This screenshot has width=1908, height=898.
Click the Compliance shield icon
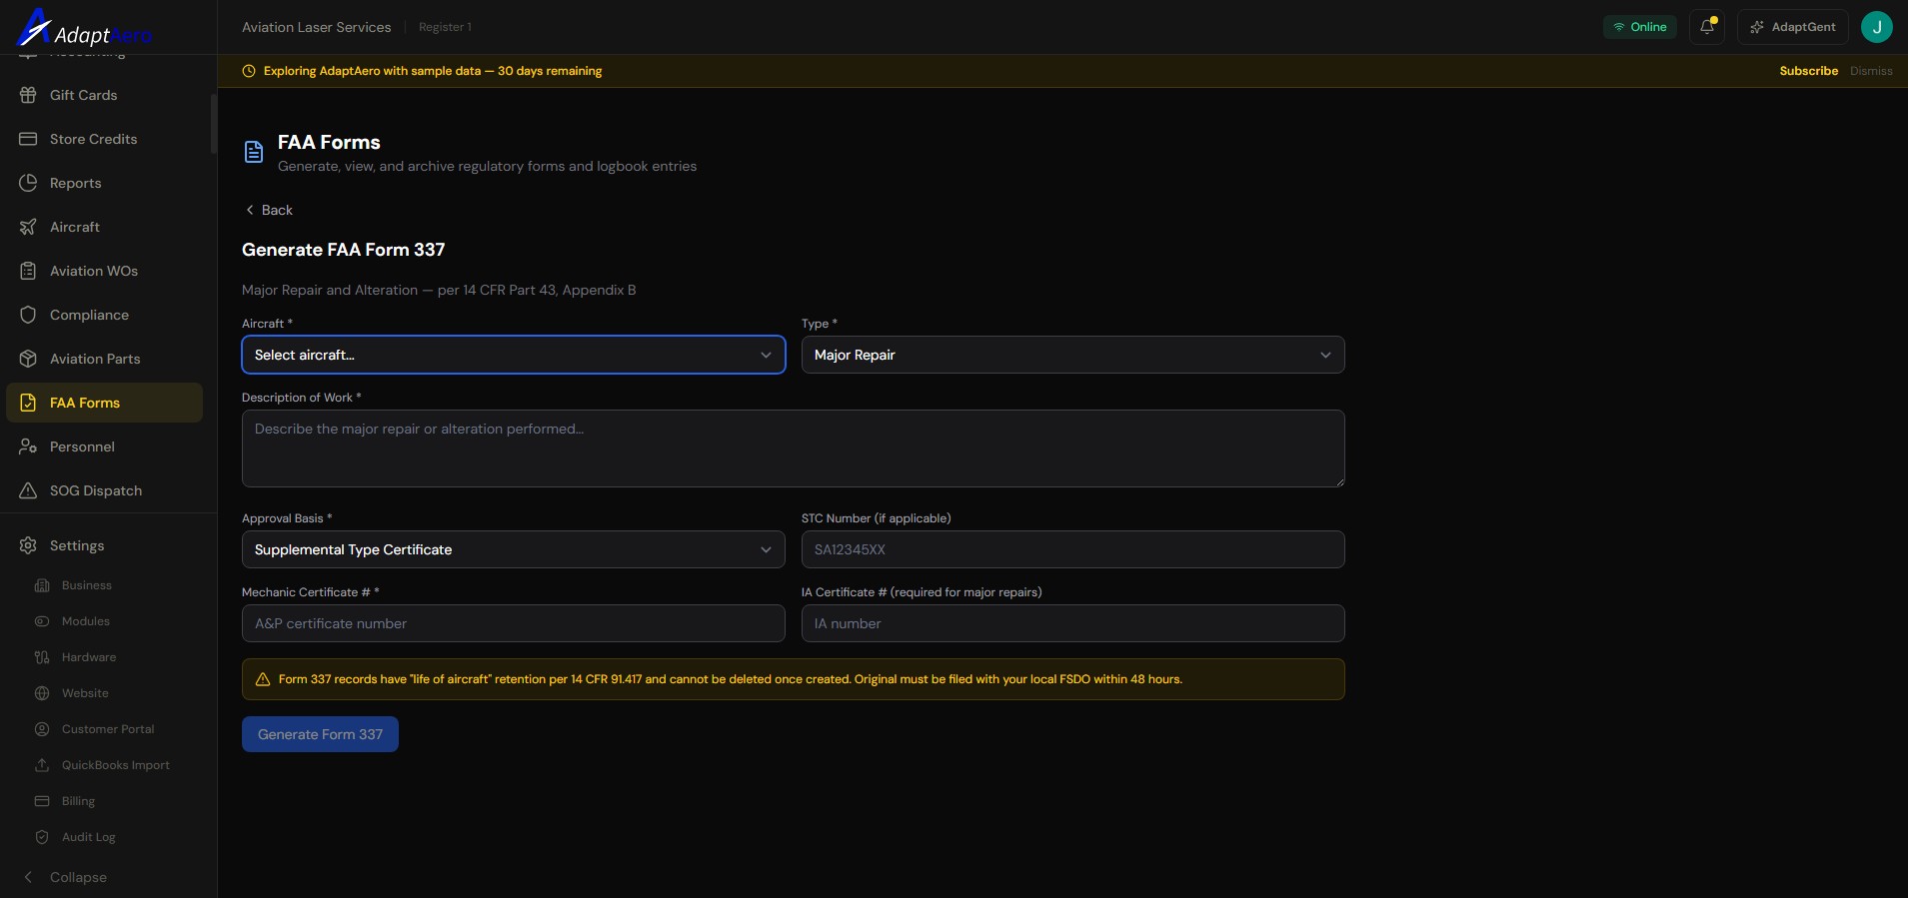28,315
